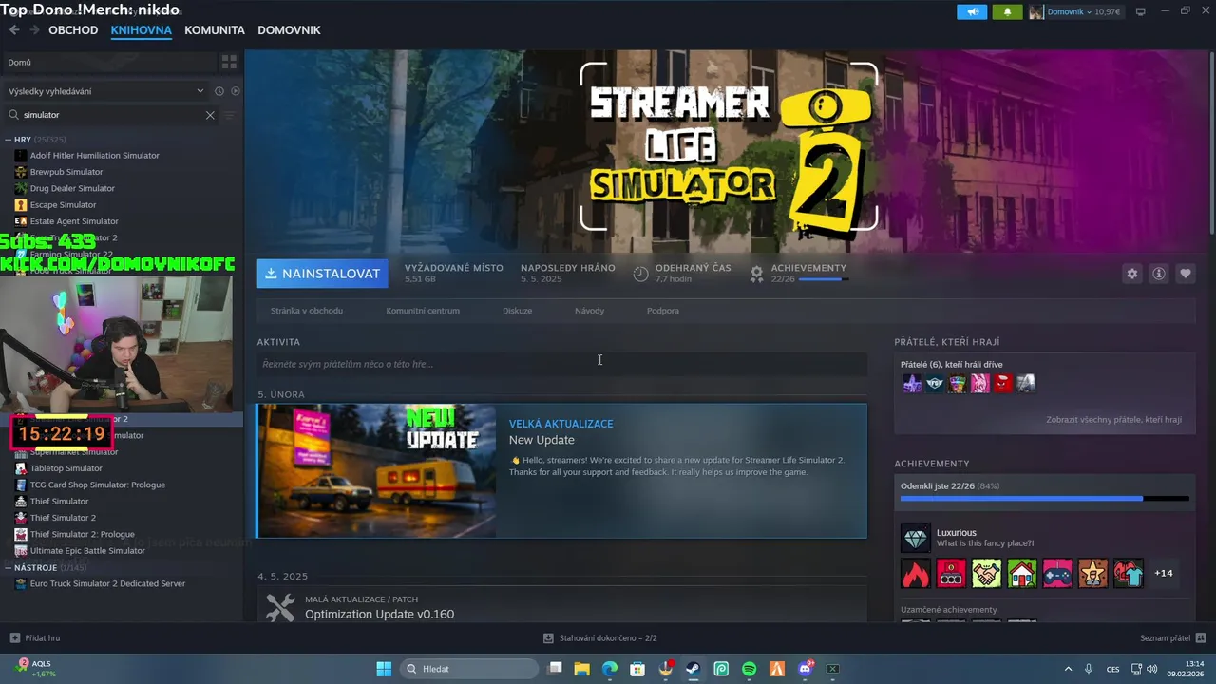
Task: Open the Luxurious achievement diamond icon
Action: pos(916,538)
